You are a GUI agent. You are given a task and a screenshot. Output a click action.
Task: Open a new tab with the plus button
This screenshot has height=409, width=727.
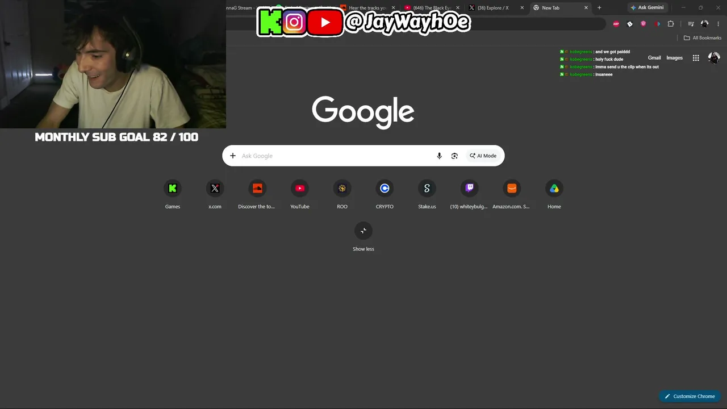click(599, 8)
